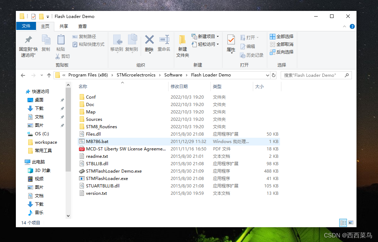Go Up one folder level arrow
The height and width of the screenshot is (242, 378).
pyautogui.click(x=49, y=75)
